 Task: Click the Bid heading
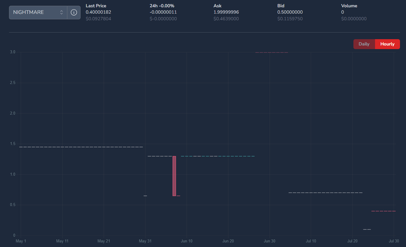(281, 6)
